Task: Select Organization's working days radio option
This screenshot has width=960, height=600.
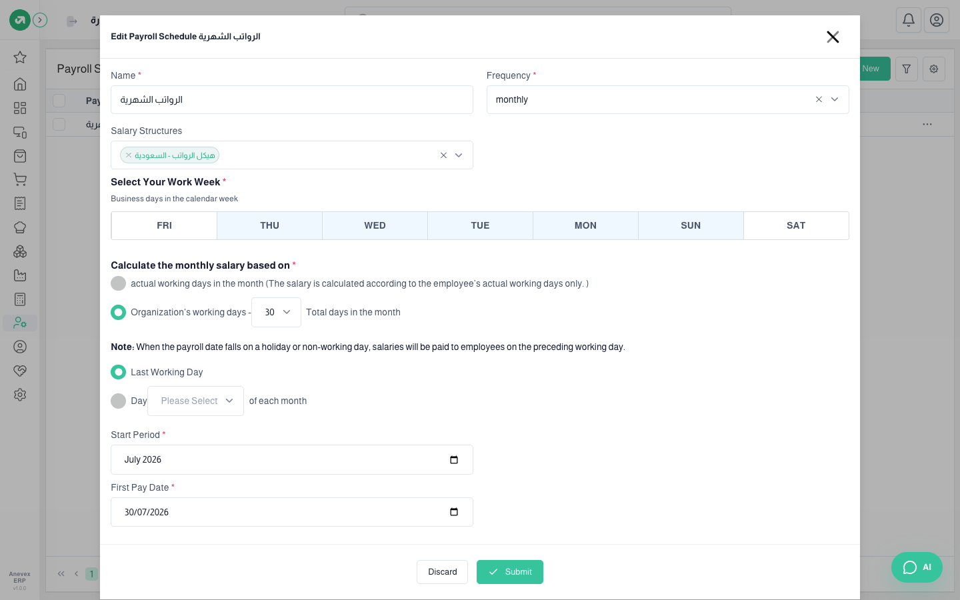Action: point(118,312)
